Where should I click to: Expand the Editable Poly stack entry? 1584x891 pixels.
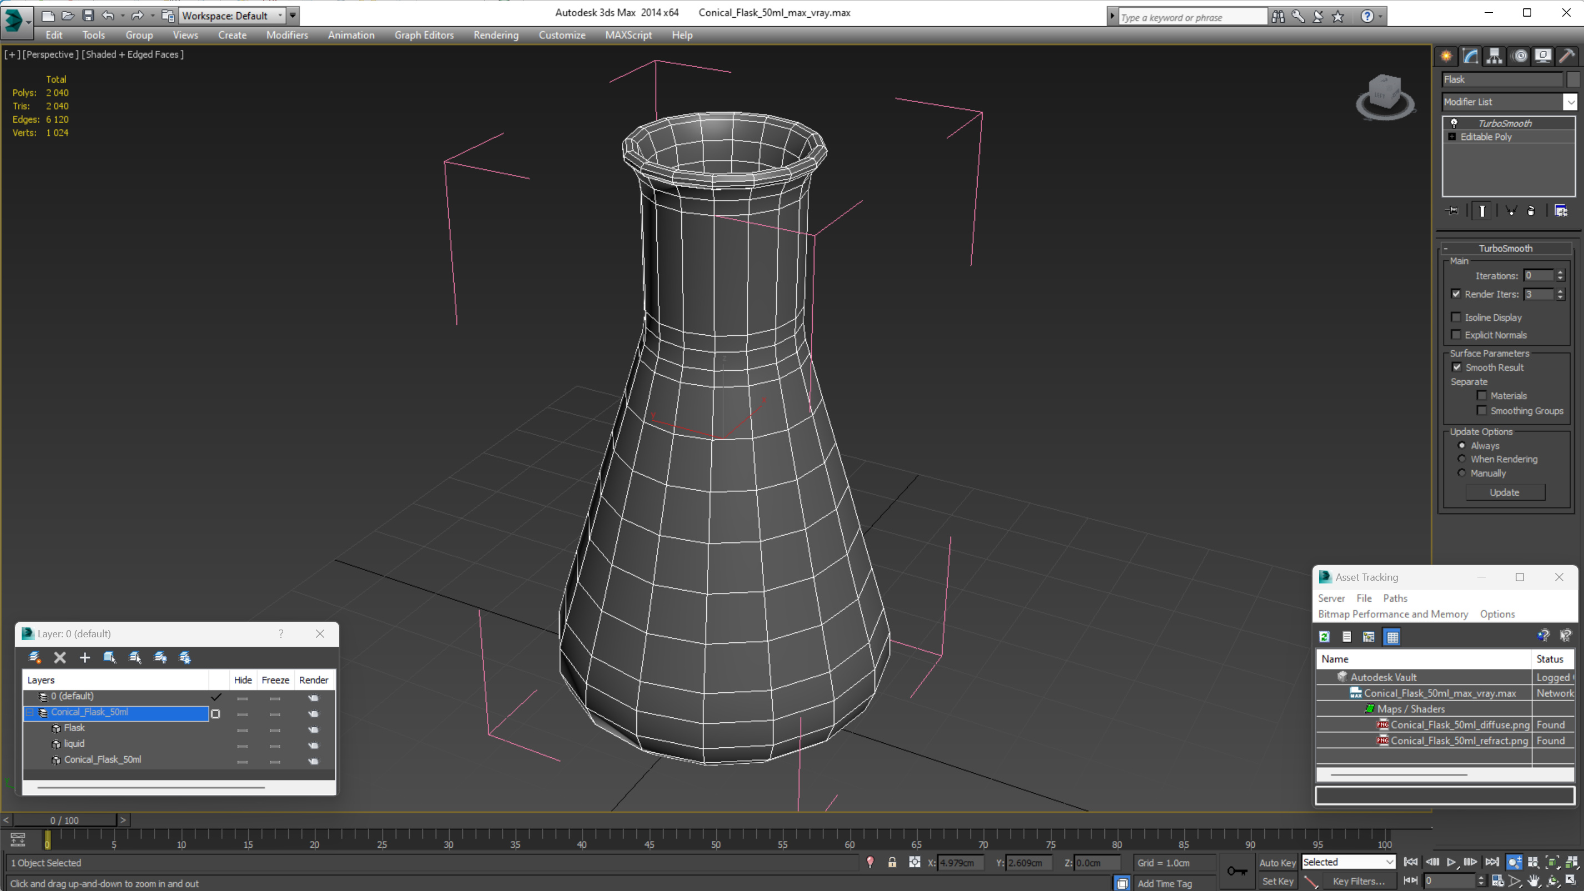[1452, 137]
